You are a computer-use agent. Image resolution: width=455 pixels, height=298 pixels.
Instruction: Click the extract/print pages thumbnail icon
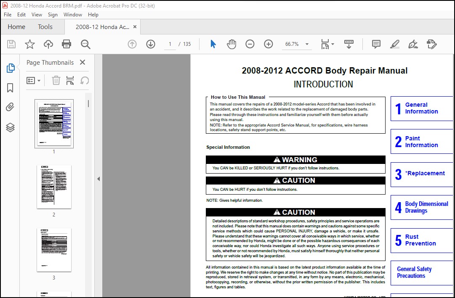(x=70, y=80)
